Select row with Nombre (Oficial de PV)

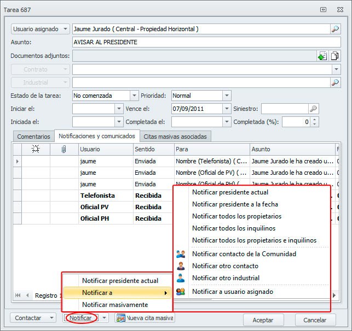(176, 173)
